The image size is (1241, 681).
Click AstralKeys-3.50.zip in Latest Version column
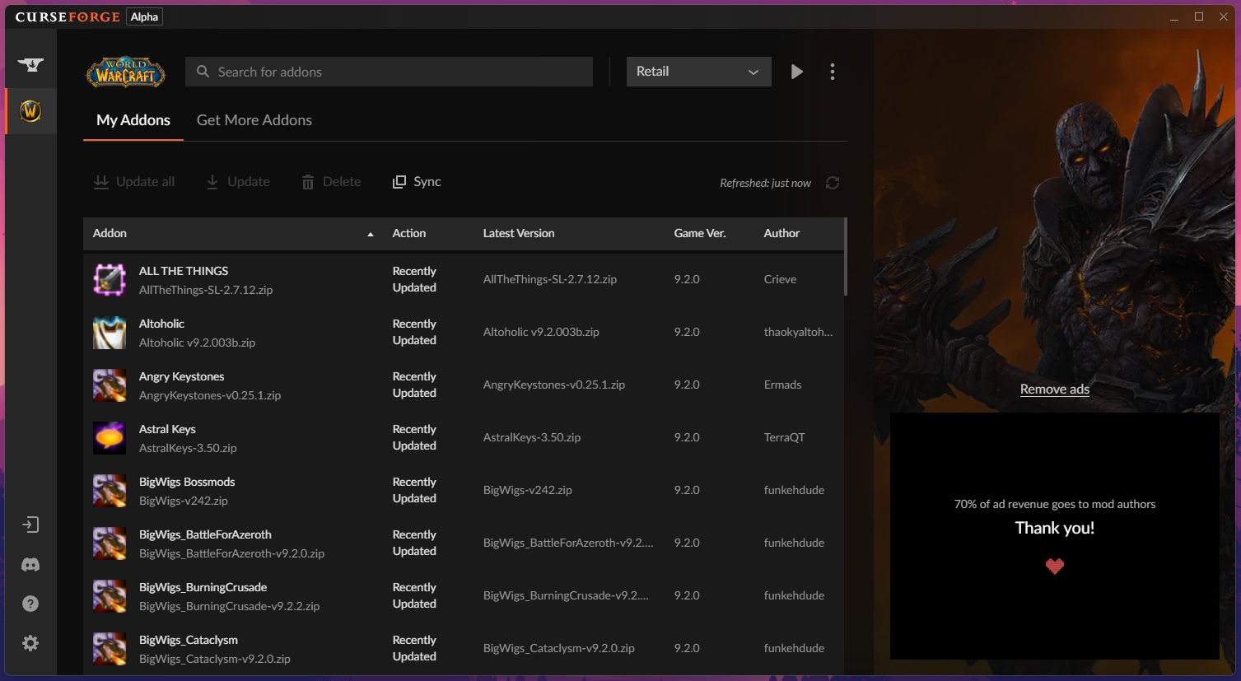pyautogui.click(x=532, y=437)
